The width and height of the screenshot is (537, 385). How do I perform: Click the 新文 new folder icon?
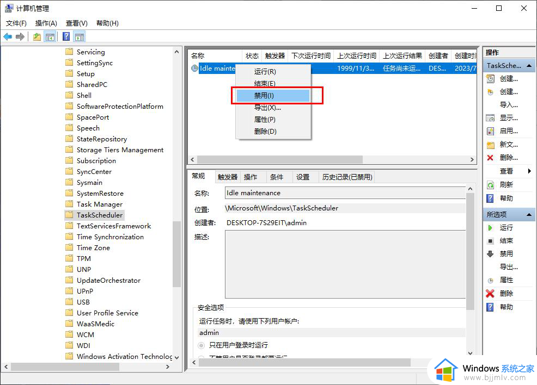pos(490,145)
